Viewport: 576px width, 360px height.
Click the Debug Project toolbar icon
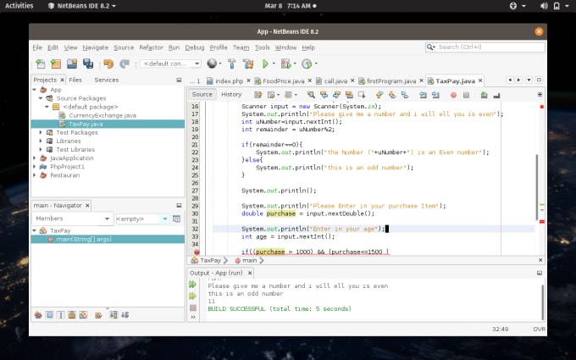point(285,64)
